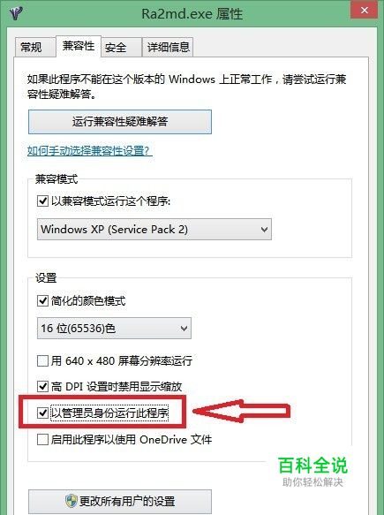Close the Ra2md.exe properties dialog
Image resolution: width=384 pixels, height=515 pixels.
click(364, 11)
